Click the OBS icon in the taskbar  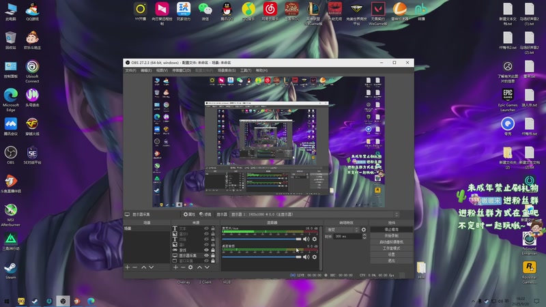pyautogui.click(x=63, y=301)
